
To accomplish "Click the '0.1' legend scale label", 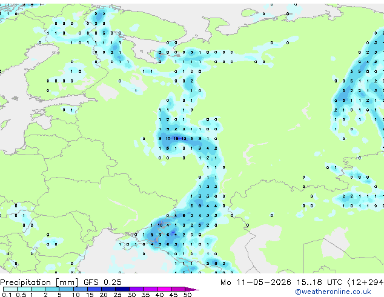I will pos(7,295).
